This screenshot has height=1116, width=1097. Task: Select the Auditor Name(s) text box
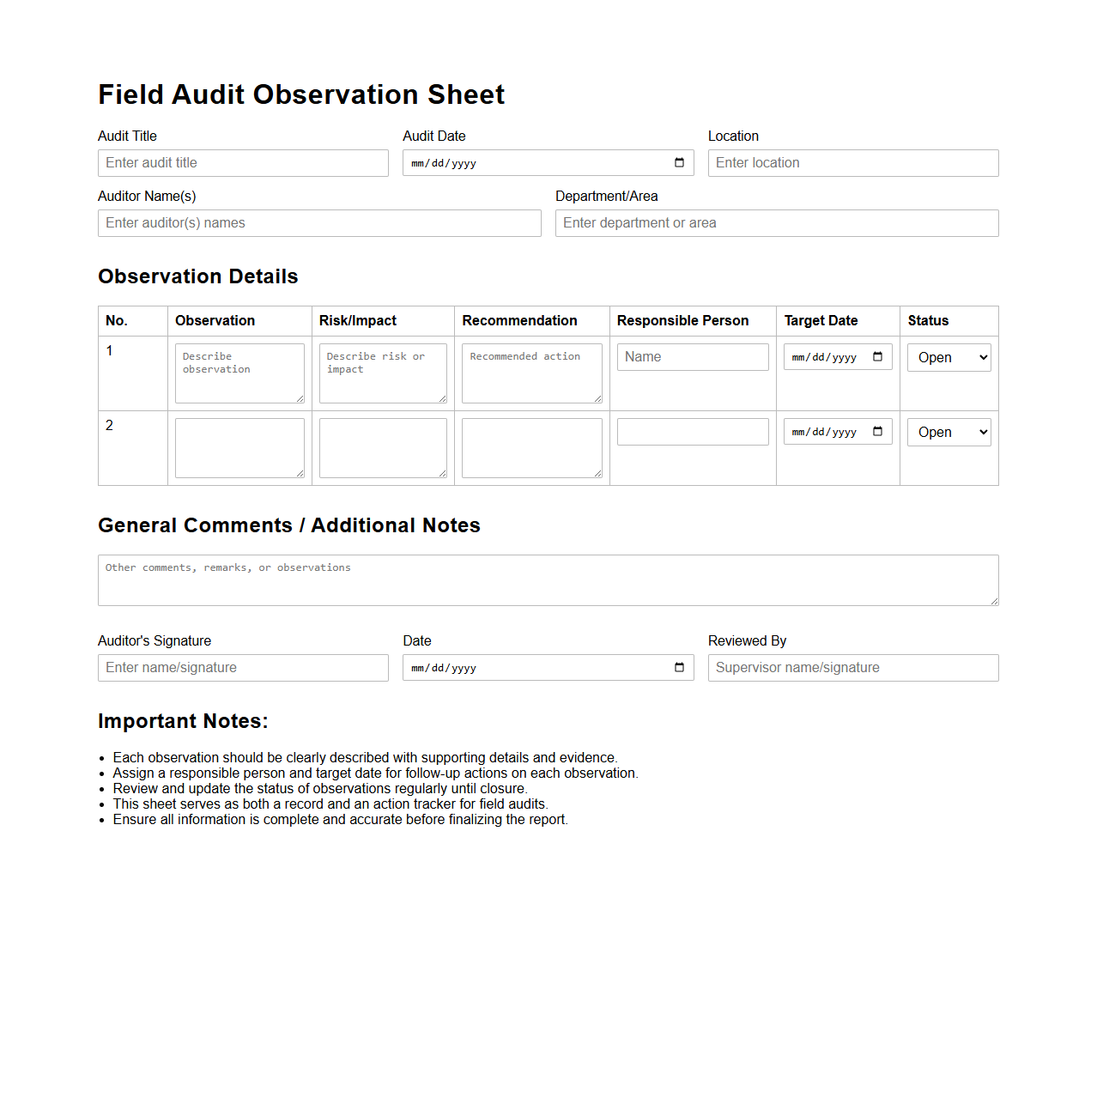(319, 223)
